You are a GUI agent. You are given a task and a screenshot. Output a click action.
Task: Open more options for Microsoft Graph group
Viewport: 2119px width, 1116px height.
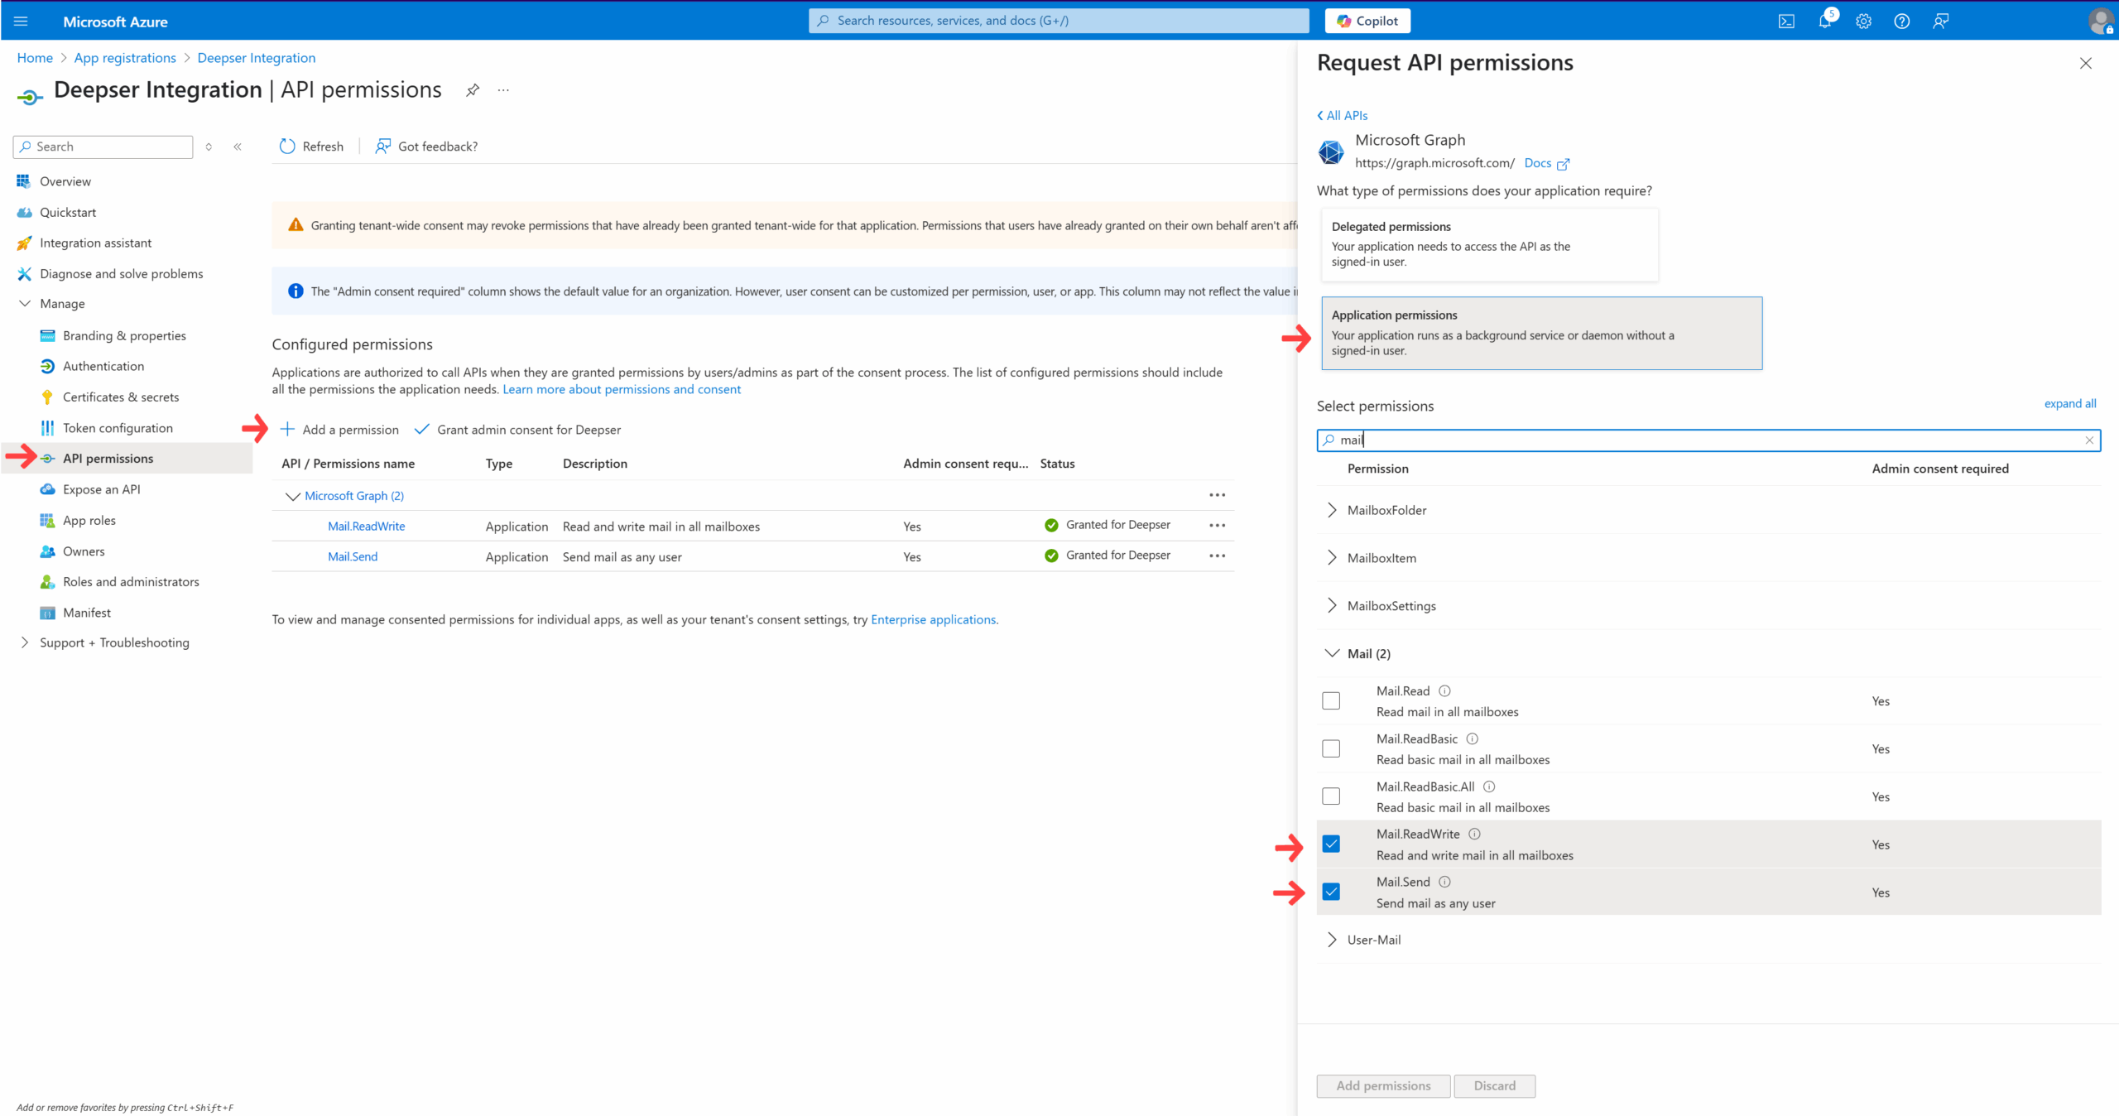1217,495
